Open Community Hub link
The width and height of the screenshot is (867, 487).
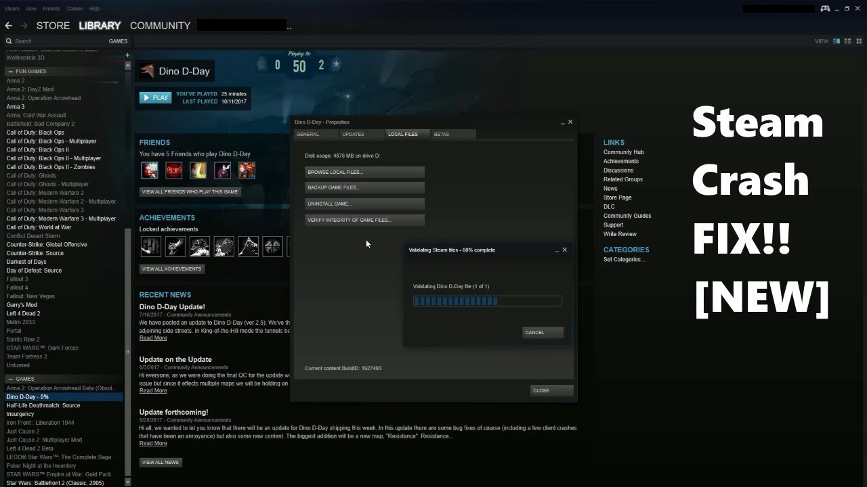623,152
